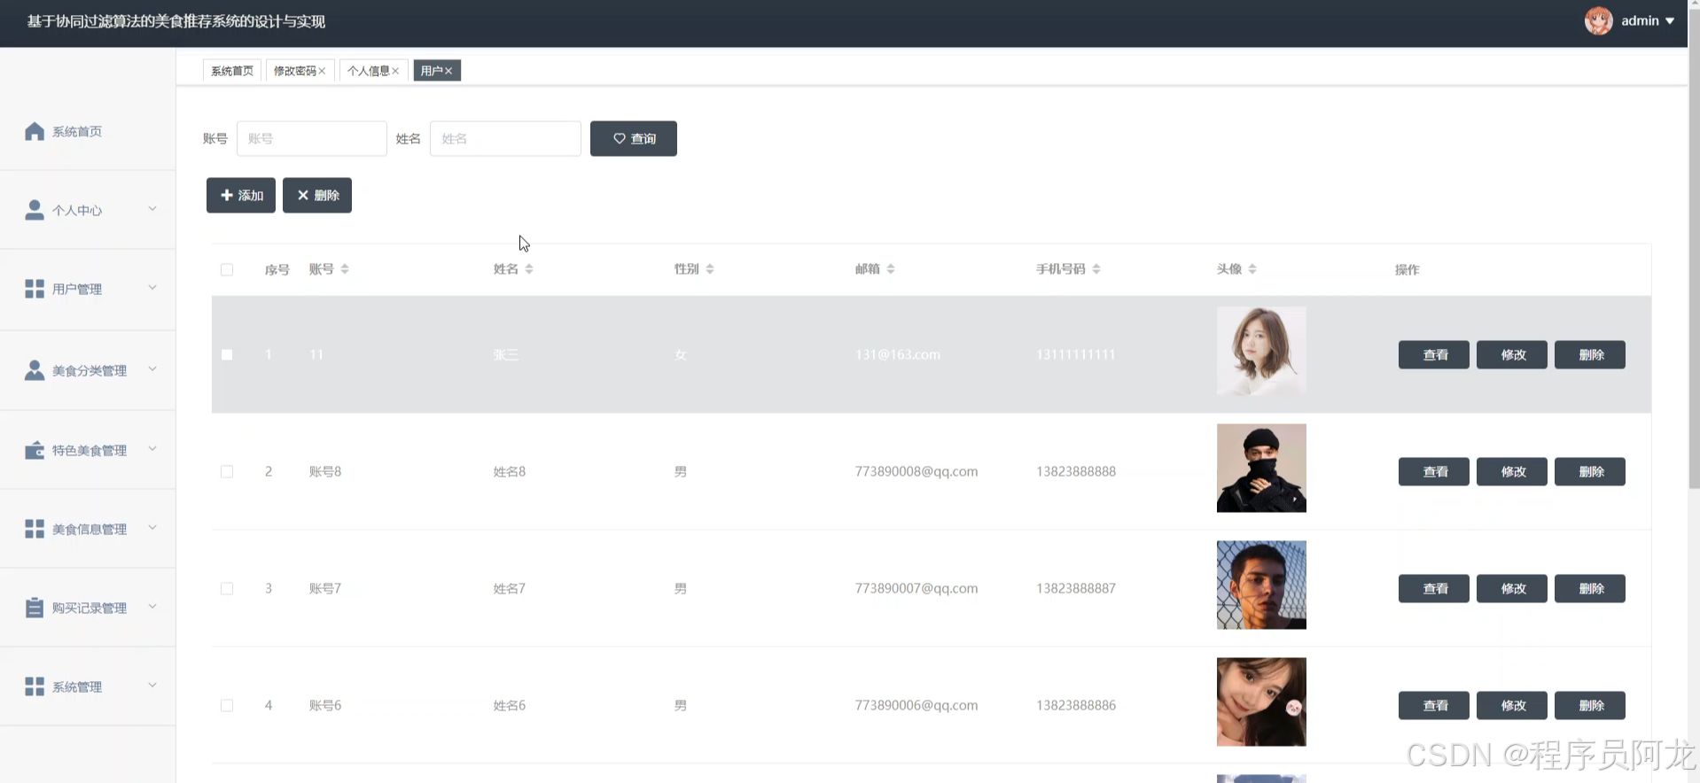Click 删除 for user 账号8
The height and width of the screenshot is (783, 1700).
1590,471
